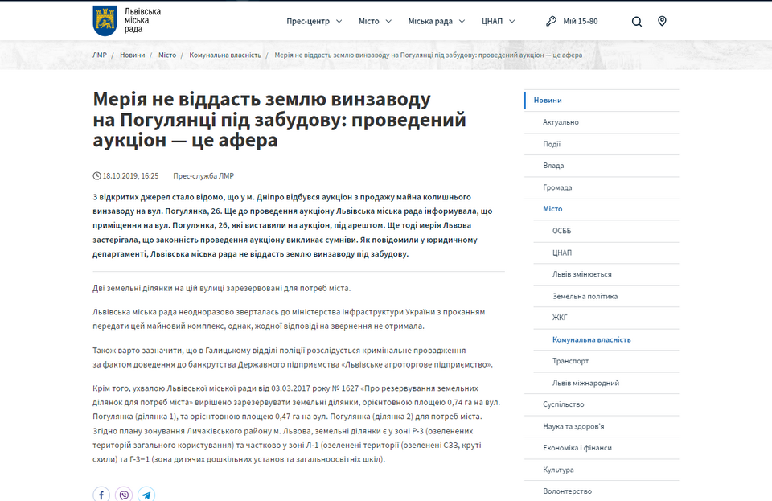This screenshot has width=772, height=501.
Task: Share the article via Viber icon
Action: pyautogui.click(x=124, y=495)
